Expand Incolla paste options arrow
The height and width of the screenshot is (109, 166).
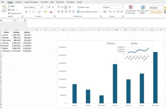pyautogui.click(x=4, y=13)
